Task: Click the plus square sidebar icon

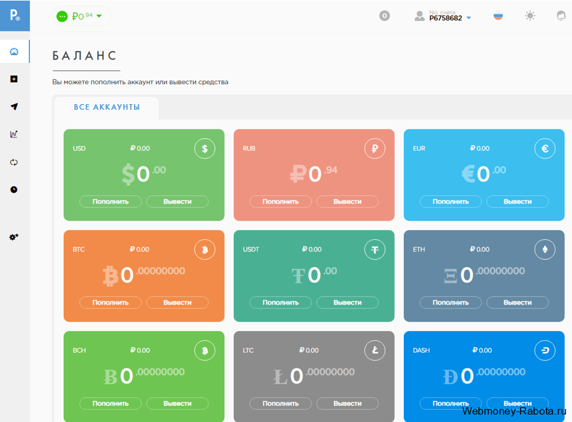Action: [x=14, y=79]
